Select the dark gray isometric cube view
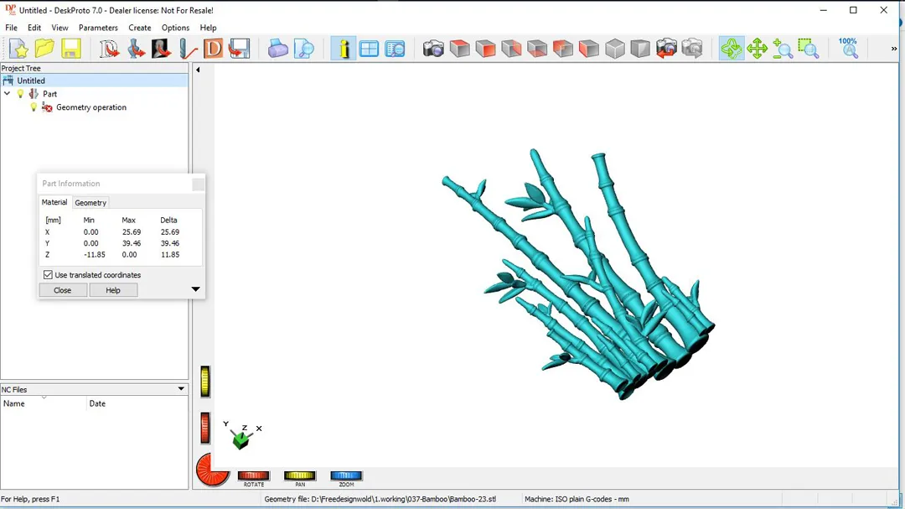 640,49
